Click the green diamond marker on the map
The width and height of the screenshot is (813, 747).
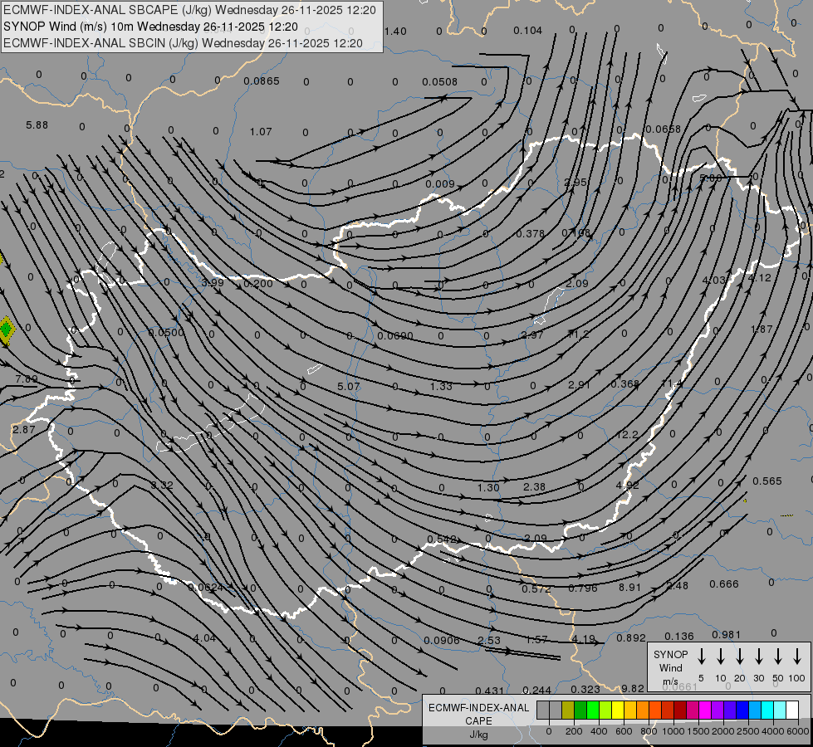click(x=6, y=330)
